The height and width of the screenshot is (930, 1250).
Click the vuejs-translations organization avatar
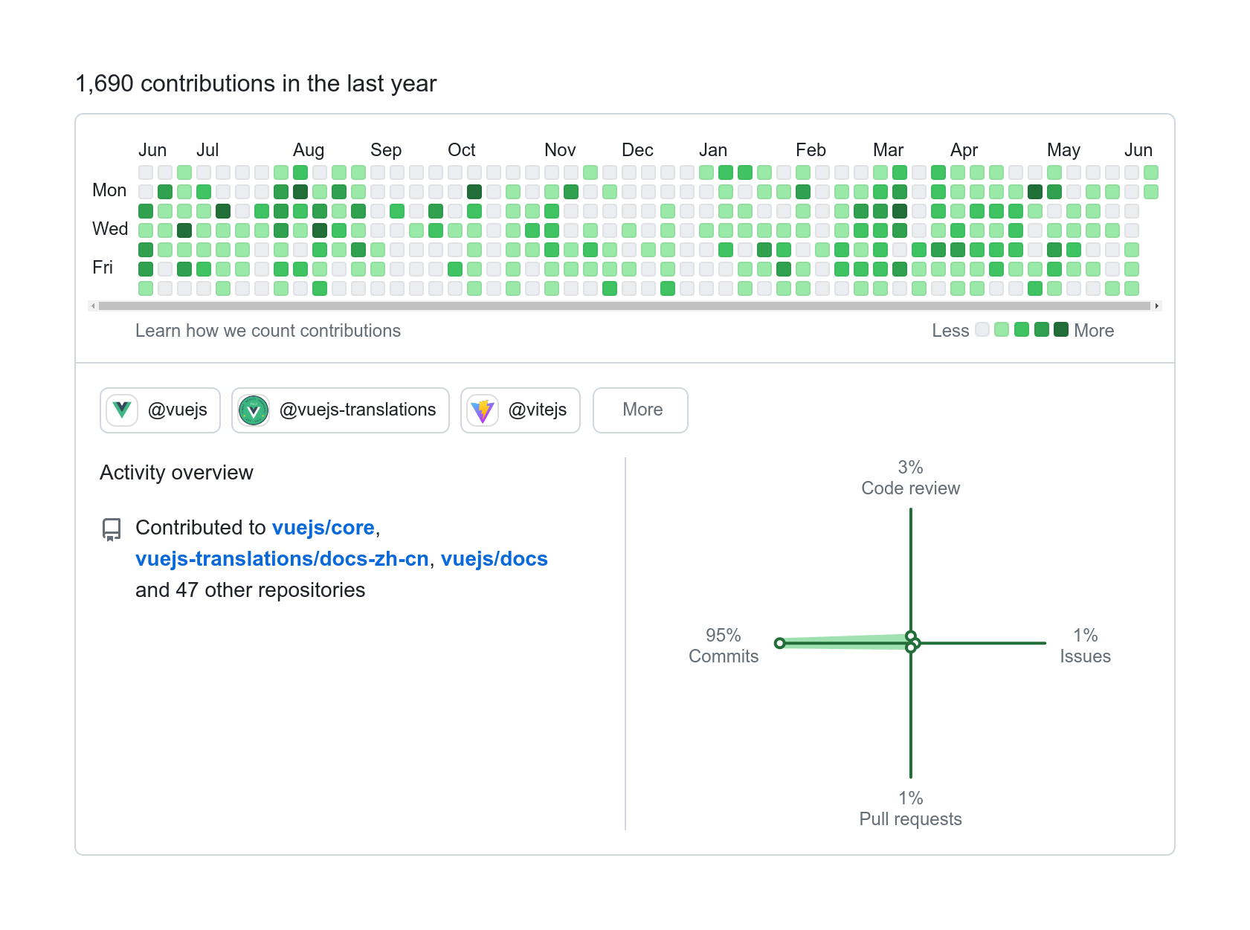(x=254, y=410)
